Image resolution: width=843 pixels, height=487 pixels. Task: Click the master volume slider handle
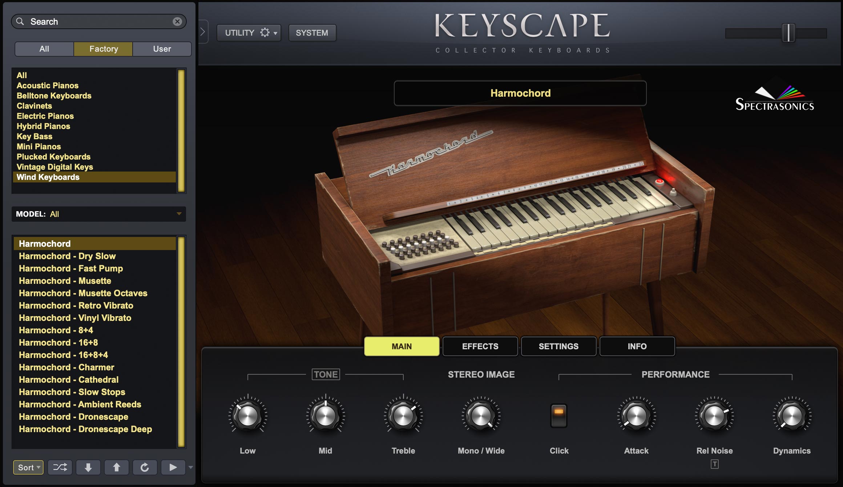coord(788,33)
